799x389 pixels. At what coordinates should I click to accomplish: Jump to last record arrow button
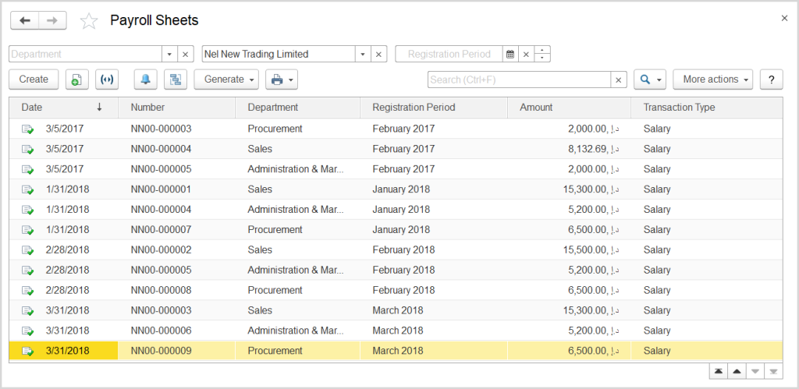[773, 372]
